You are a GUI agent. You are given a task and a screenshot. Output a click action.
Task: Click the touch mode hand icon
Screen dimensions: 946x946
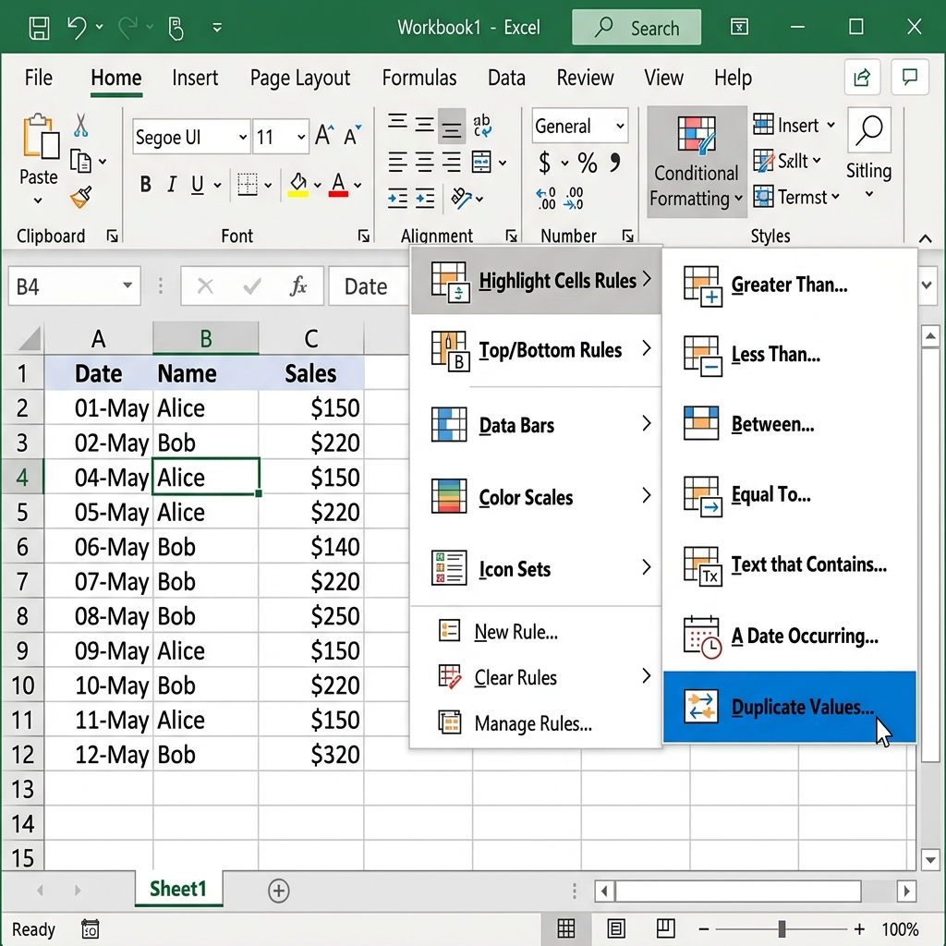pyautogui.click(x=176, y=28)
